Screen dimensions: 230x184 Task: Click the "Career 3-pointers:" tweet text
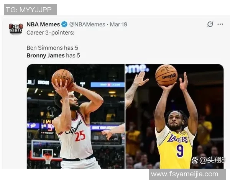coord(50,33)
